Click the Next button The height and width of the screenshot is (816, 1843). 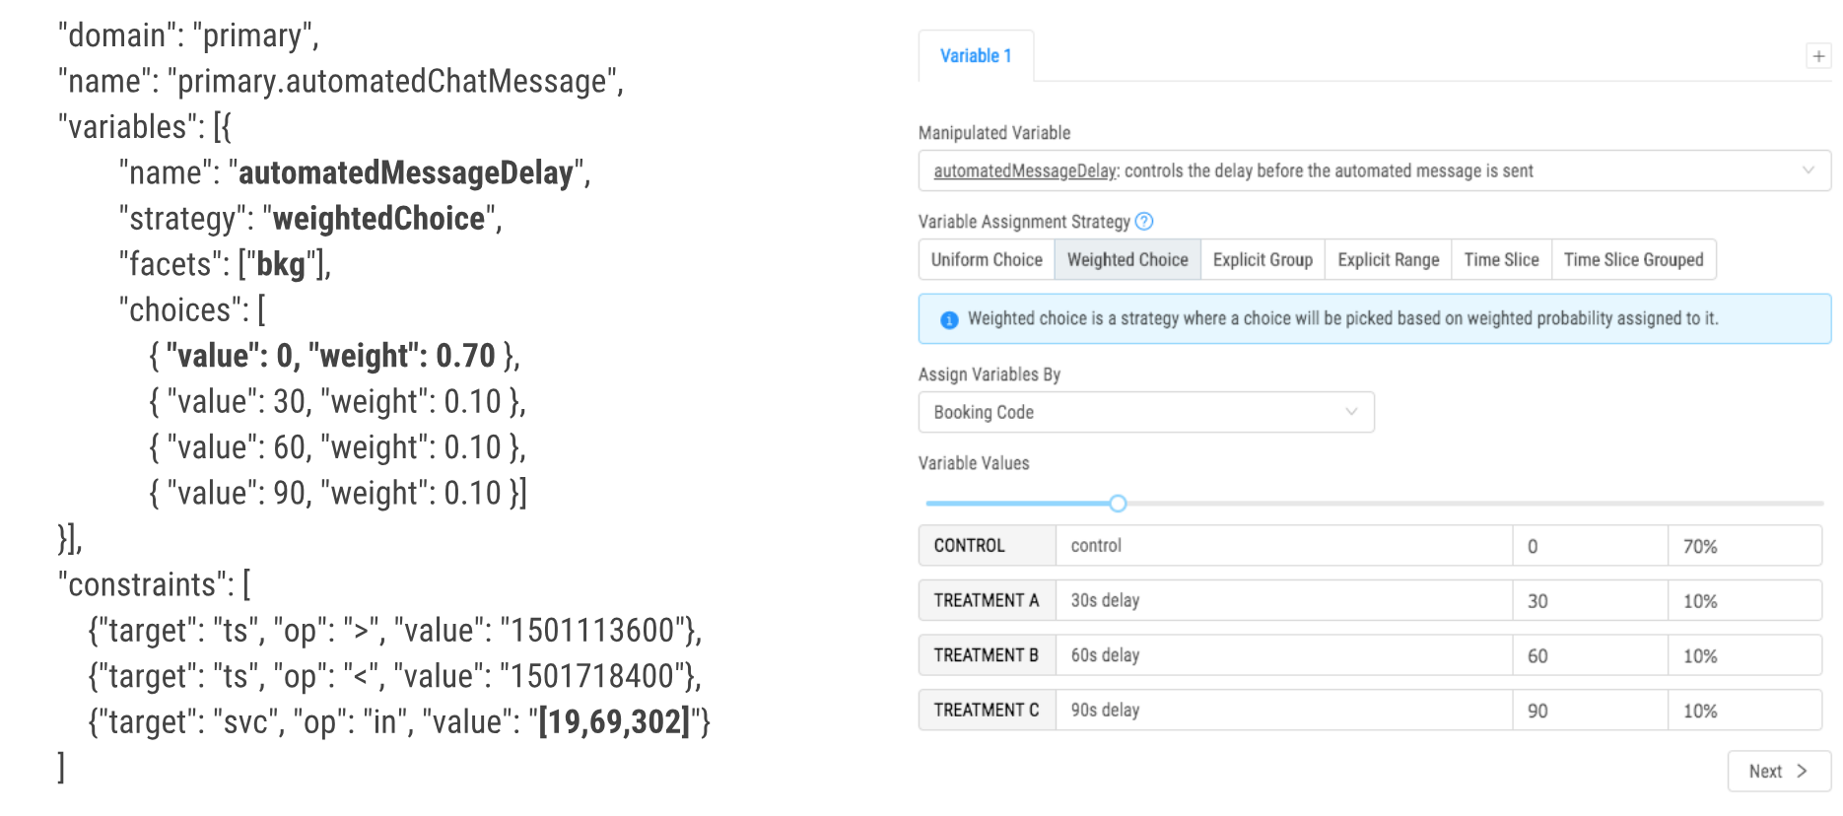(x=1778, y=771)
